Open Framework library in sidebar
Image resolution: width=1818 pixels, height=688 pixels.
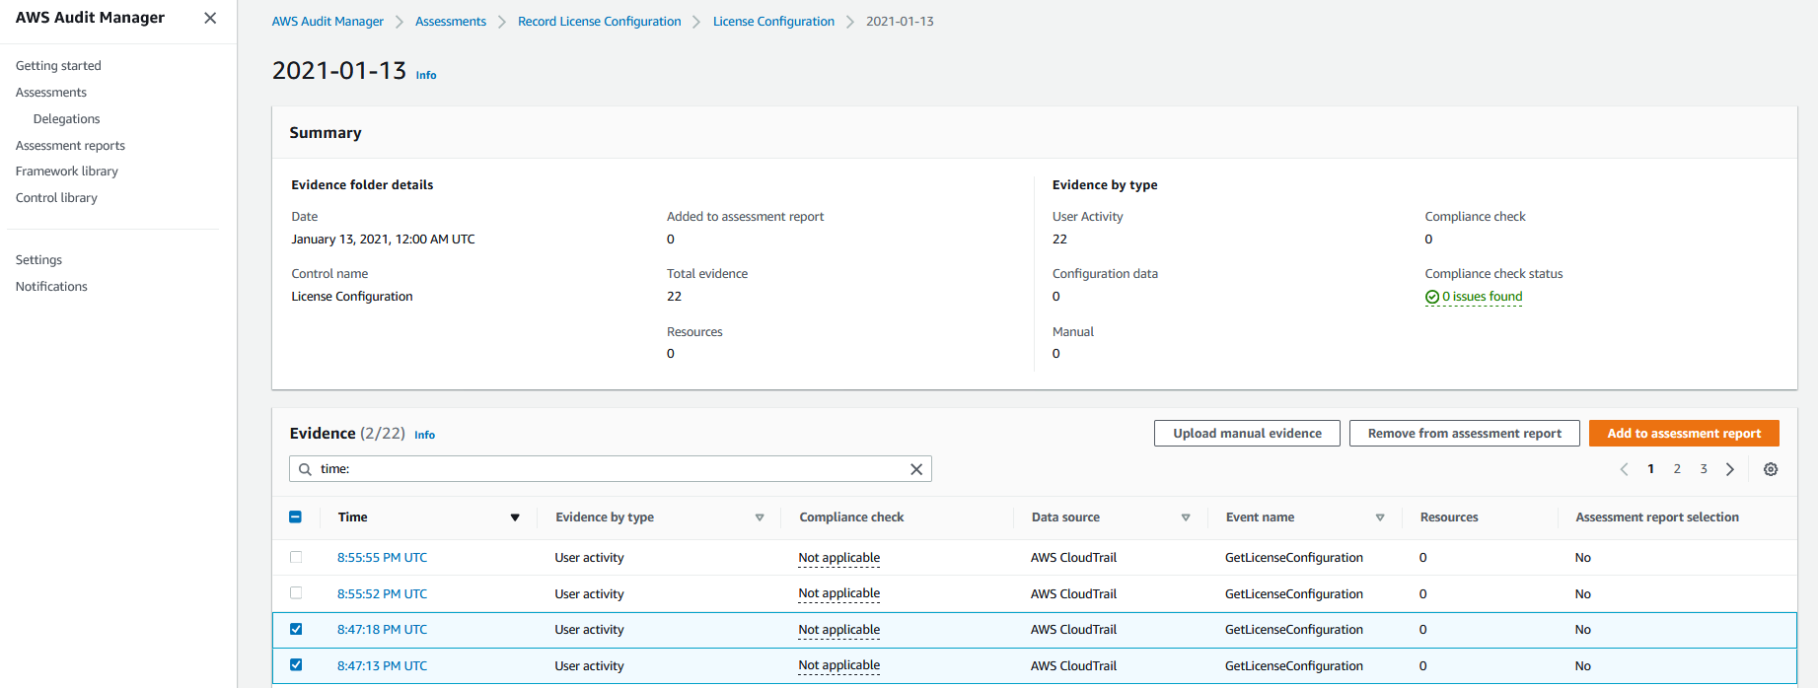(67, 172)
